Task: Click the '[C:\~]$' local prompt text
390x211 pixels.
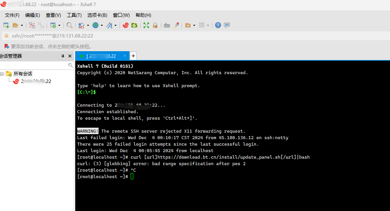Action: (87, 92)
